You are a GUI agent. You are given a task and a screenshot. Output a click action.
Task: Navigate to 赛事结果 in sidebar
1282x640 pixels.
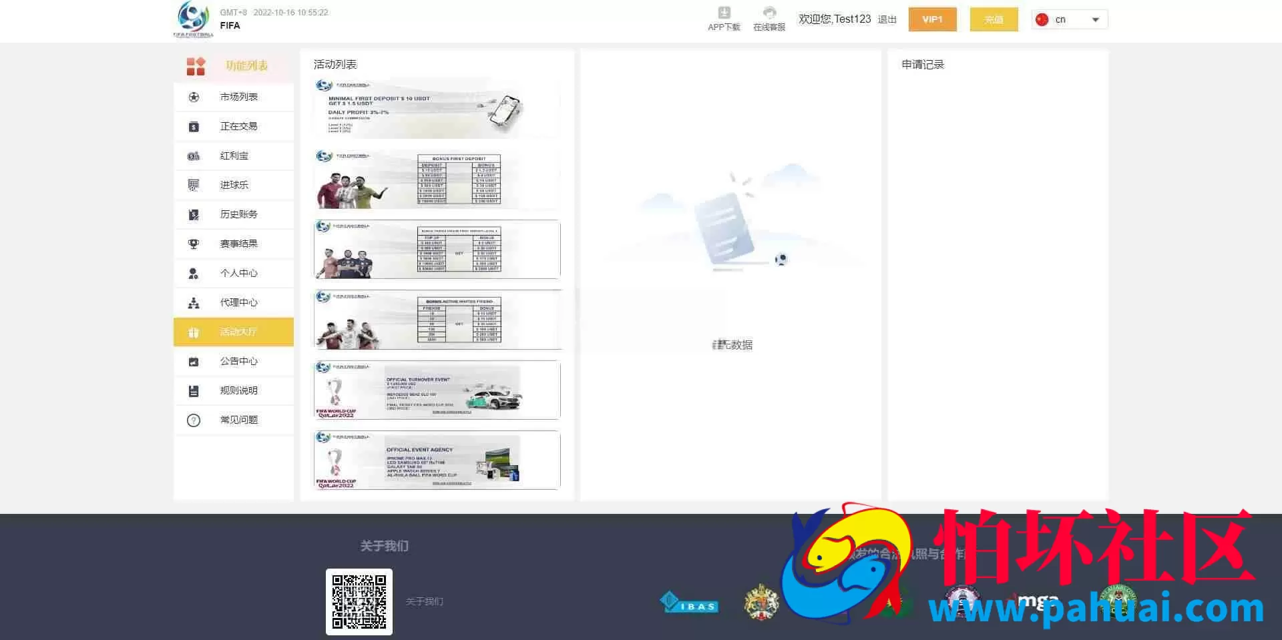point(234,244)
